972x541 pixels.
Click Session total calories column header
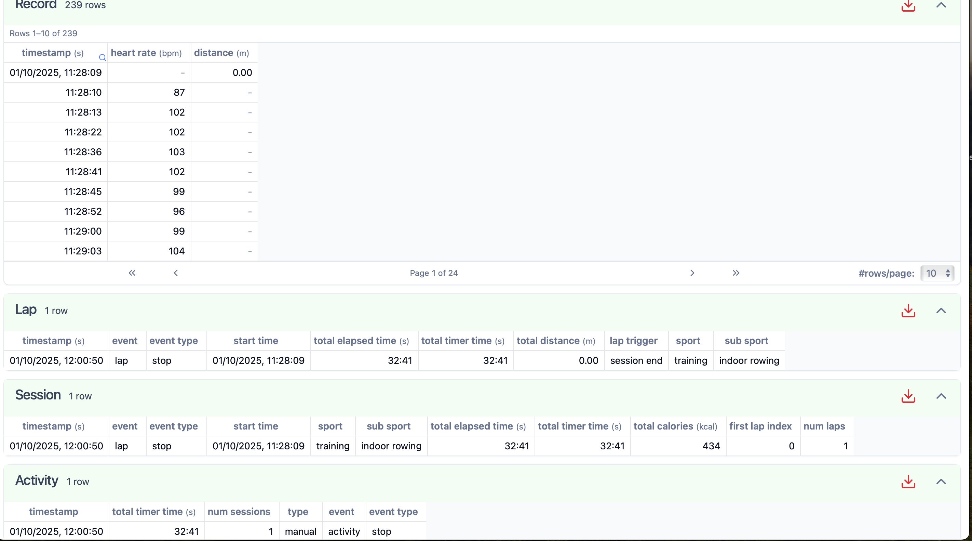tap(675, 426)
